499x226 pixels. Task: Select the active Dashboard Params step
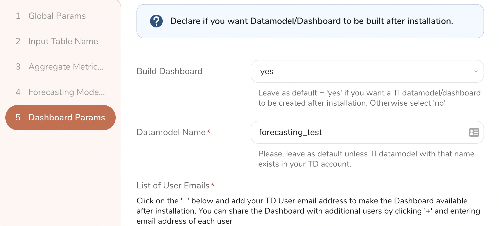(66, 118)
